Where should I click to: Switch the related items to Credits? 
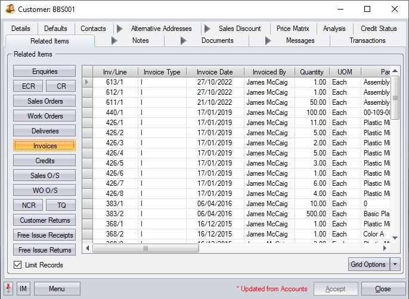point(45,161)
